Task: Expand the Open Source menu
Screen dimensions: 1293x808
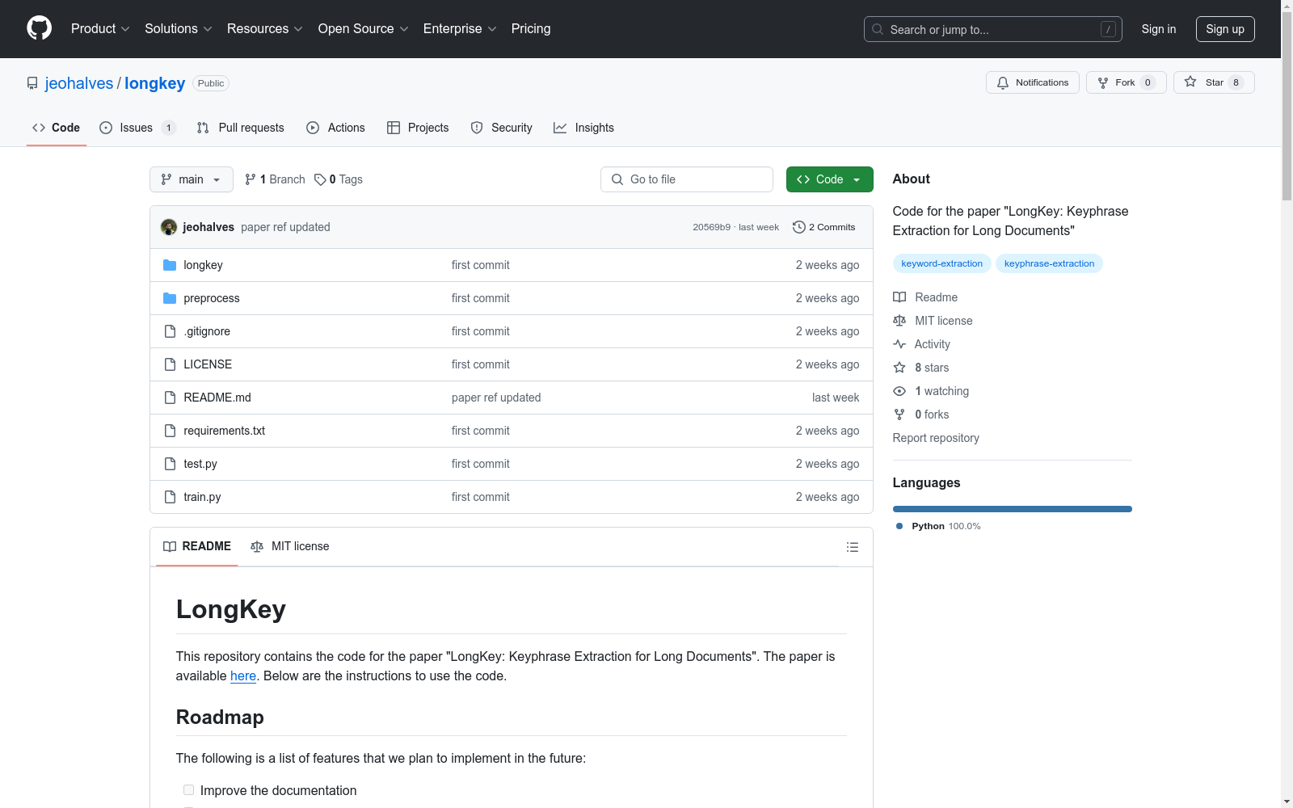Action: 364,28
